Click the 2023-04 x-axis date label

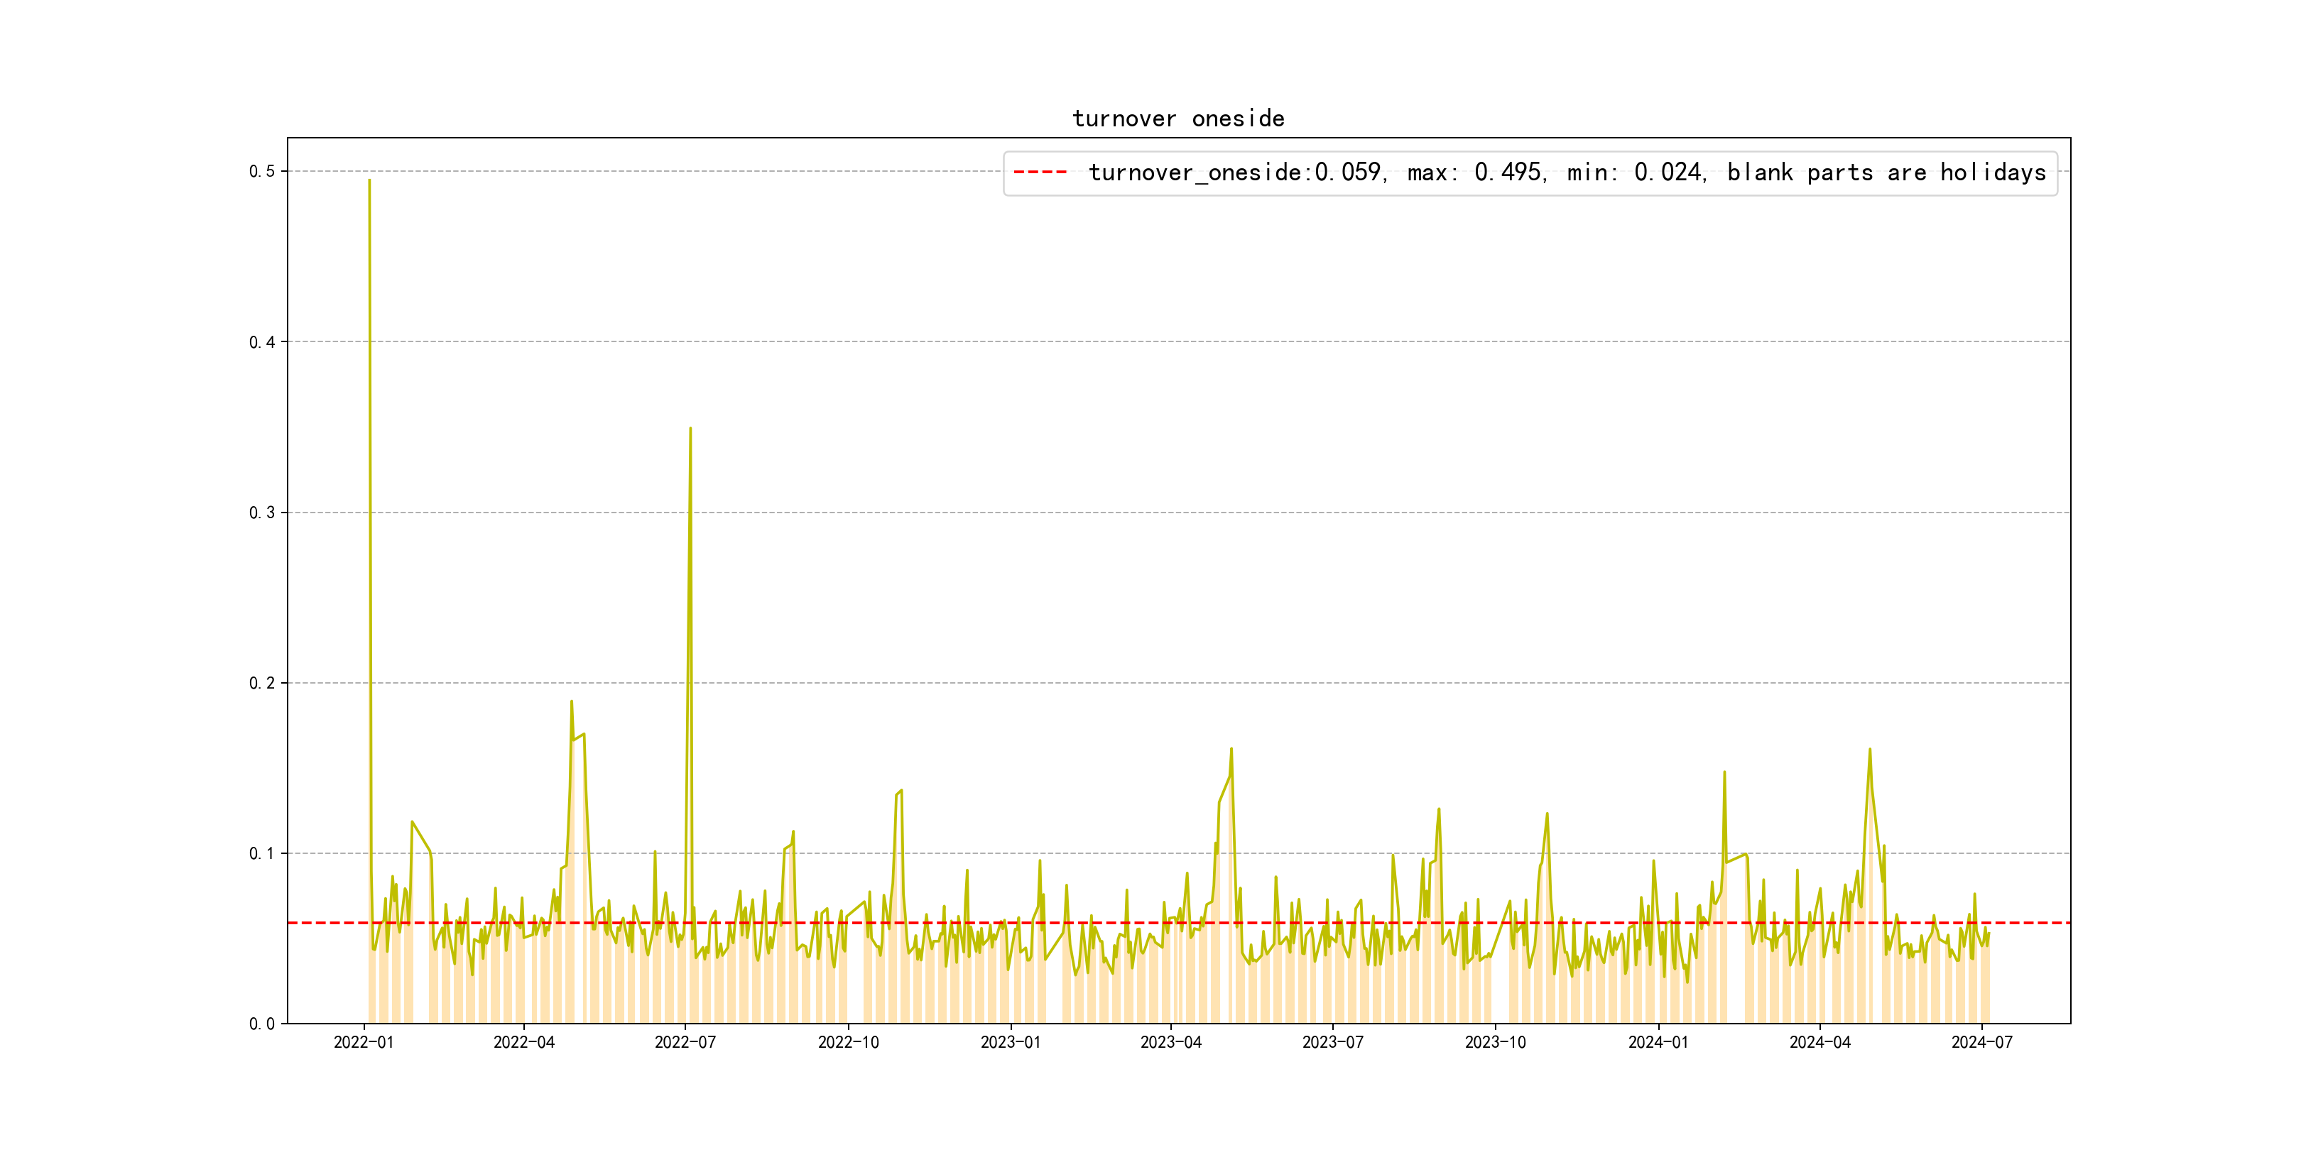(x=1171, y=1043)
